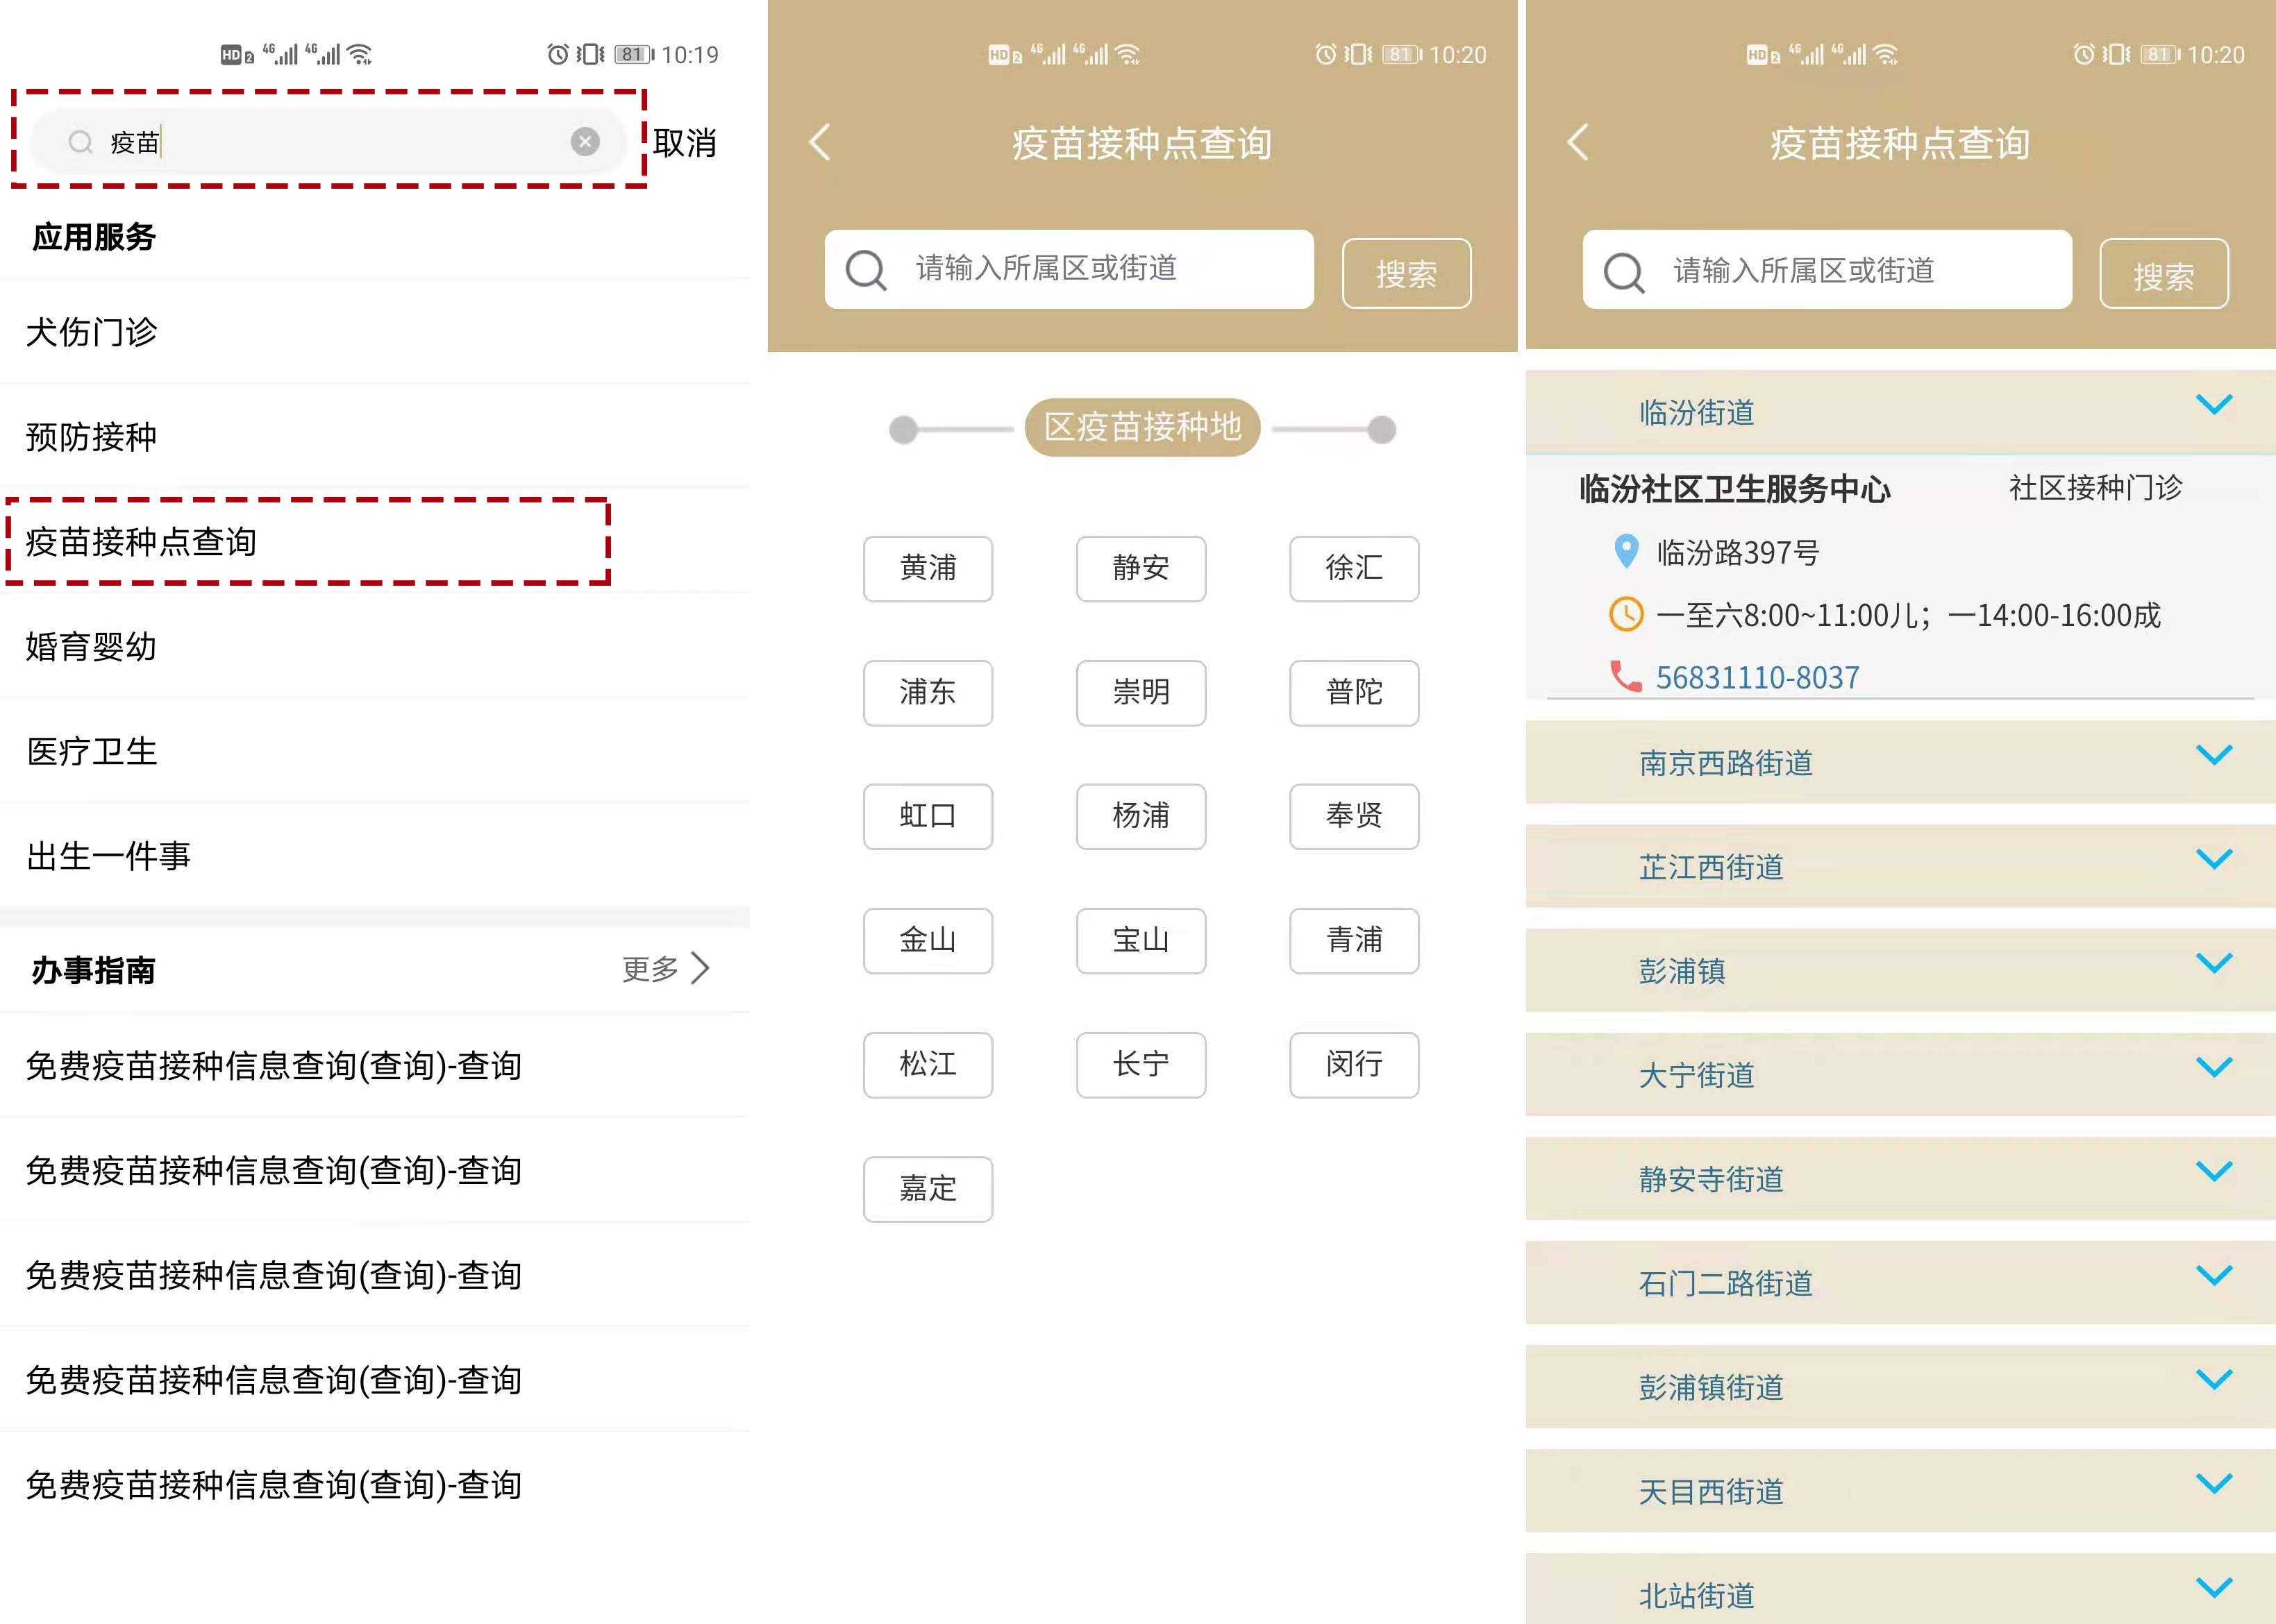The width and height of the screenshot is (2276, 1624).
Task: Call the number 56831110-8037
Action: [1757, 677]
